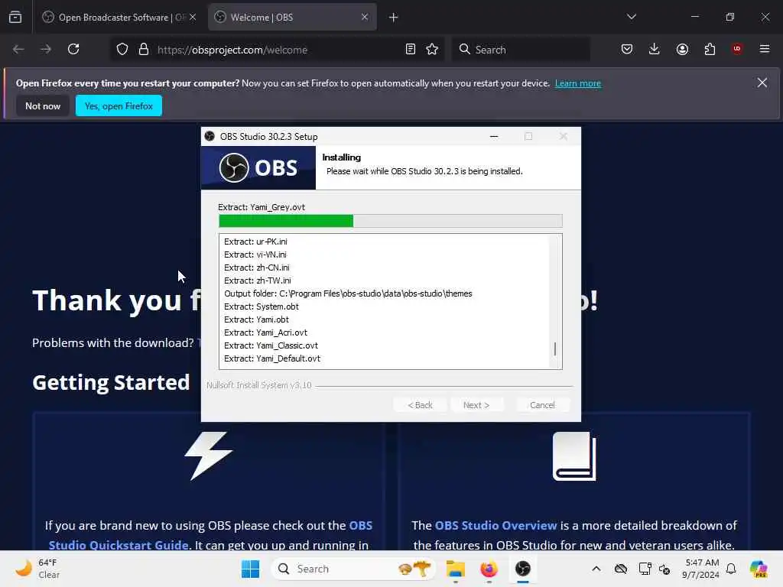Open the list all tabs dropdown
Screen dimensions: 783x587
click(x=631, y=17)
